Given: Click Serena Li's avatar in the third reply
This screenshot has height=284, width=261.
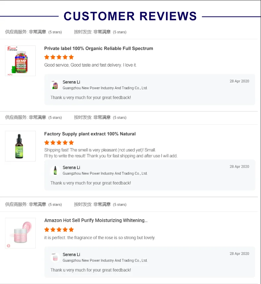Looking at the screenshot, I should click(x=55, y=257).
